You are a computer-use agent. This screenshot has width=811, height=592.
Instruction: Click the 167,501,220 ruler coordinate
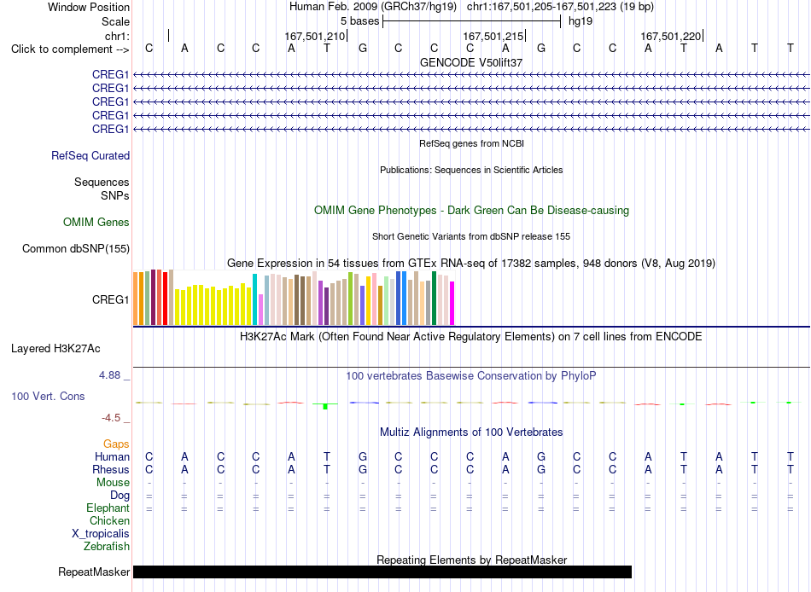click(x=671, y=36)
